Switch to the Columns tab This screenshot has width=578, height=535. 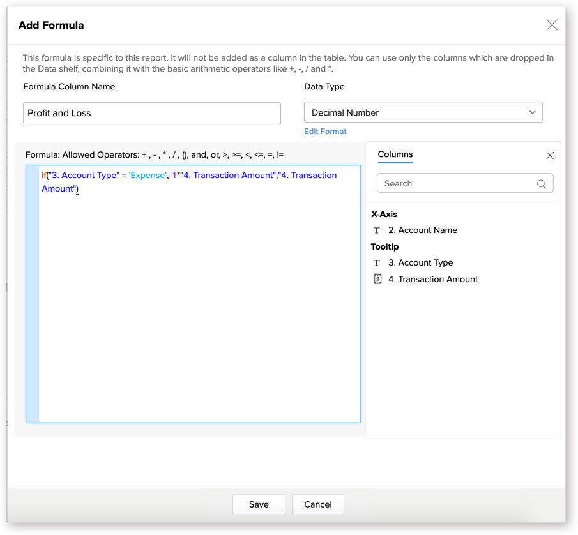click(395, 154)
